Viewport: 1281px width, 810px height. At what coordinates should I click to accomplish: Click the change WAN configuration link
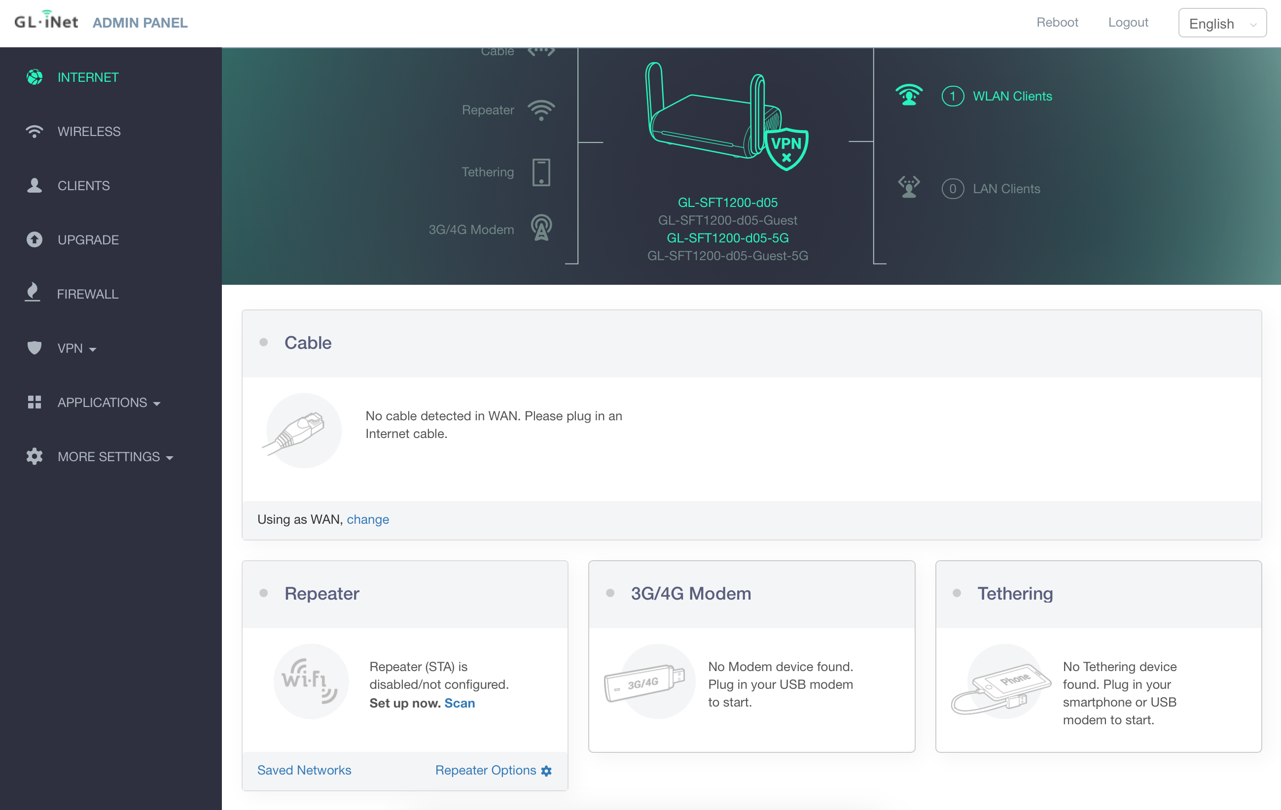click(x=368, y=519)
